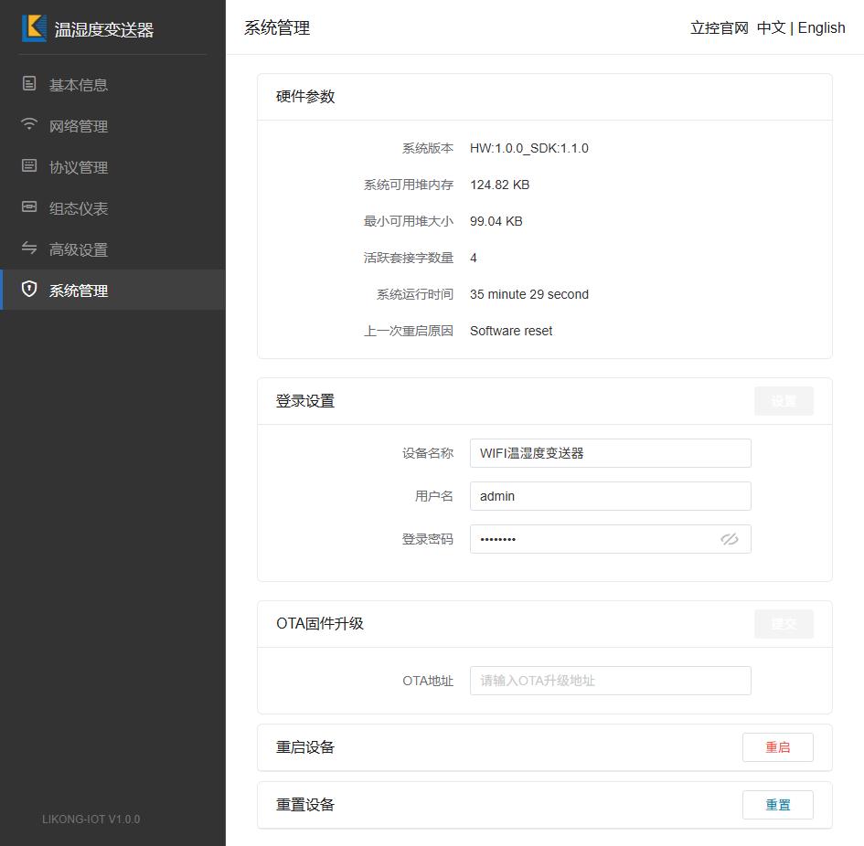Toggle password visibility eye icon
Screen dimensions: 864x846
(729, 539)
